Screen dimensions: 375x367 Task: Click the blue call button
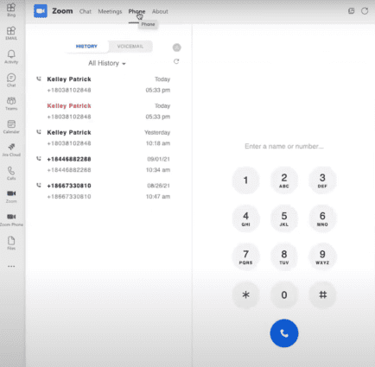point(284,333)
